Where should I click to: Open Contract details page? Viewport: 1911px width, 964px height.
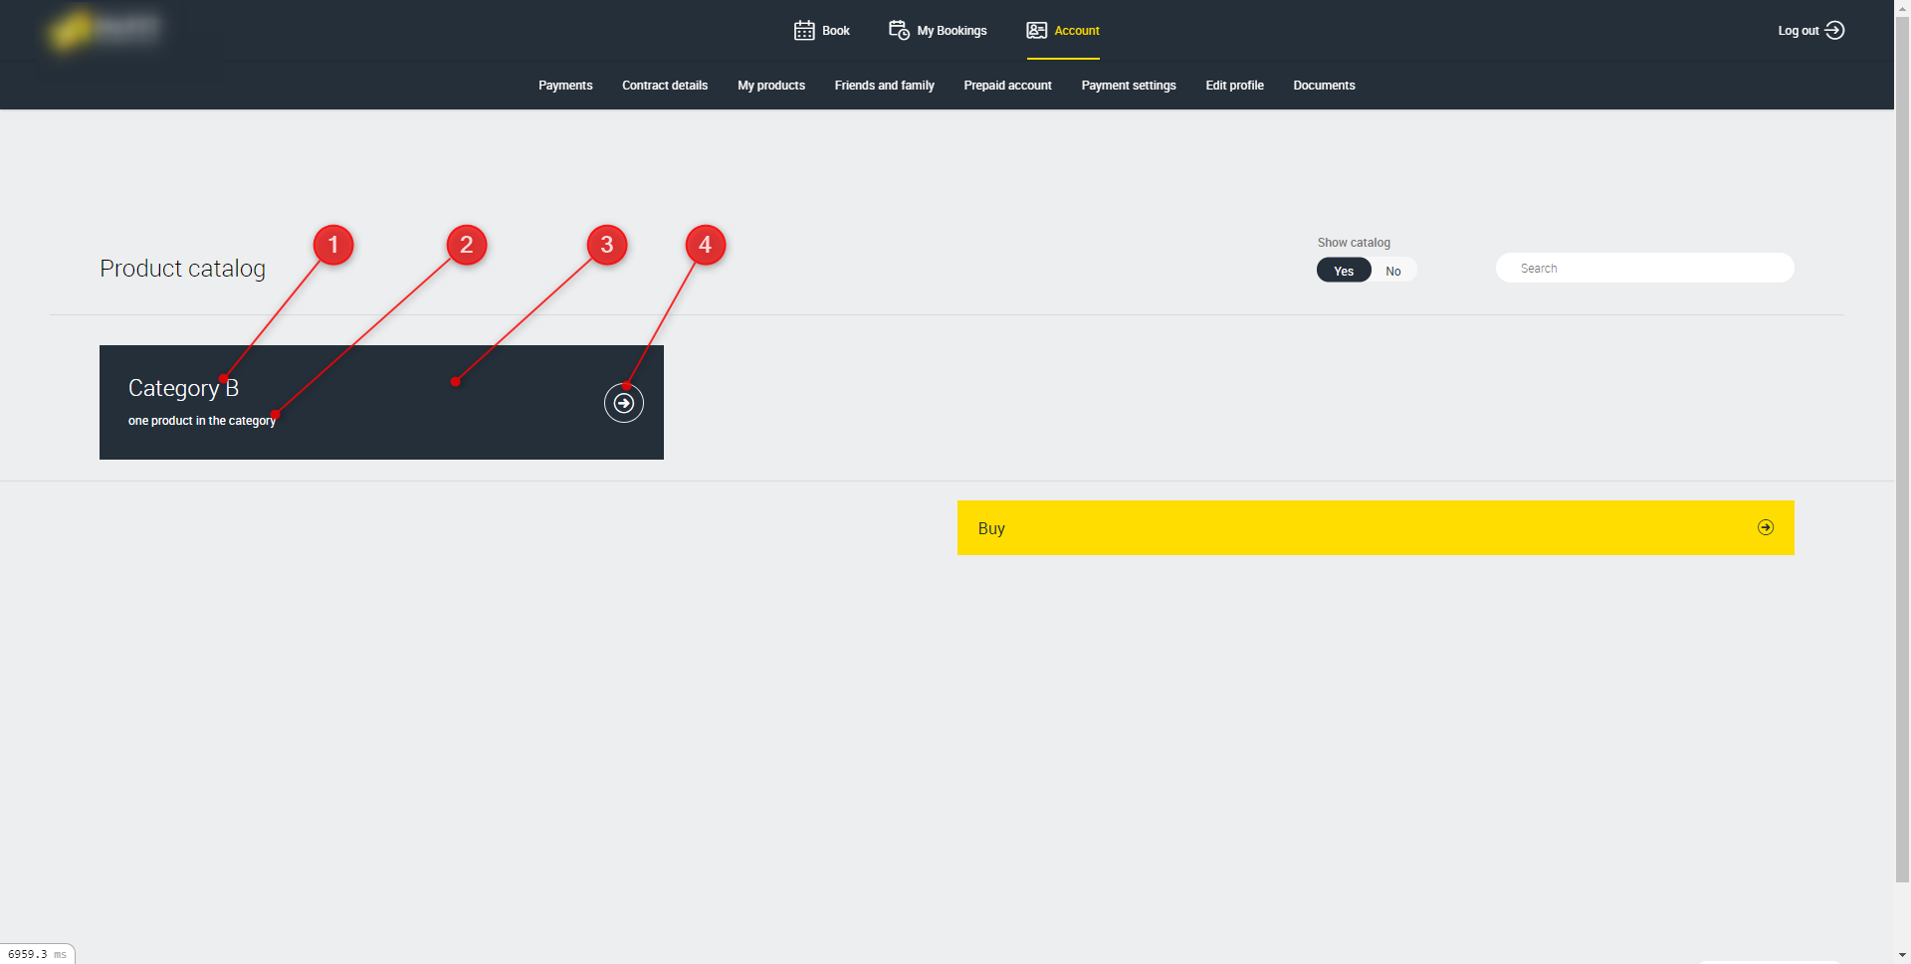pos(665,86)
